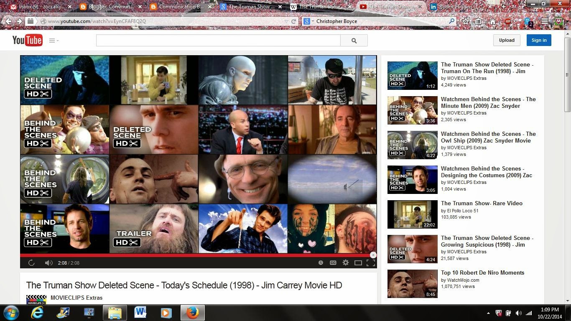
Task: Click the YouTube search magnifier button
Action: click(x=354, y=40)
